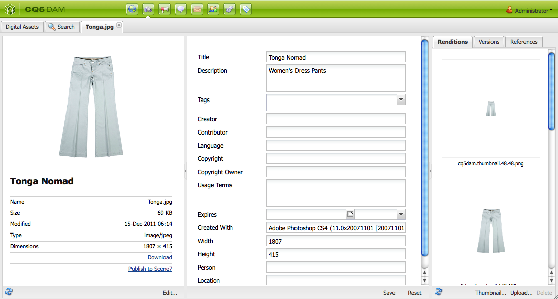Image resolution: width=558 pixels, height=299 pixels.
Task: Select the cq5dam.thumbnail.48.48.png rendition
Action: click(490, 109)
